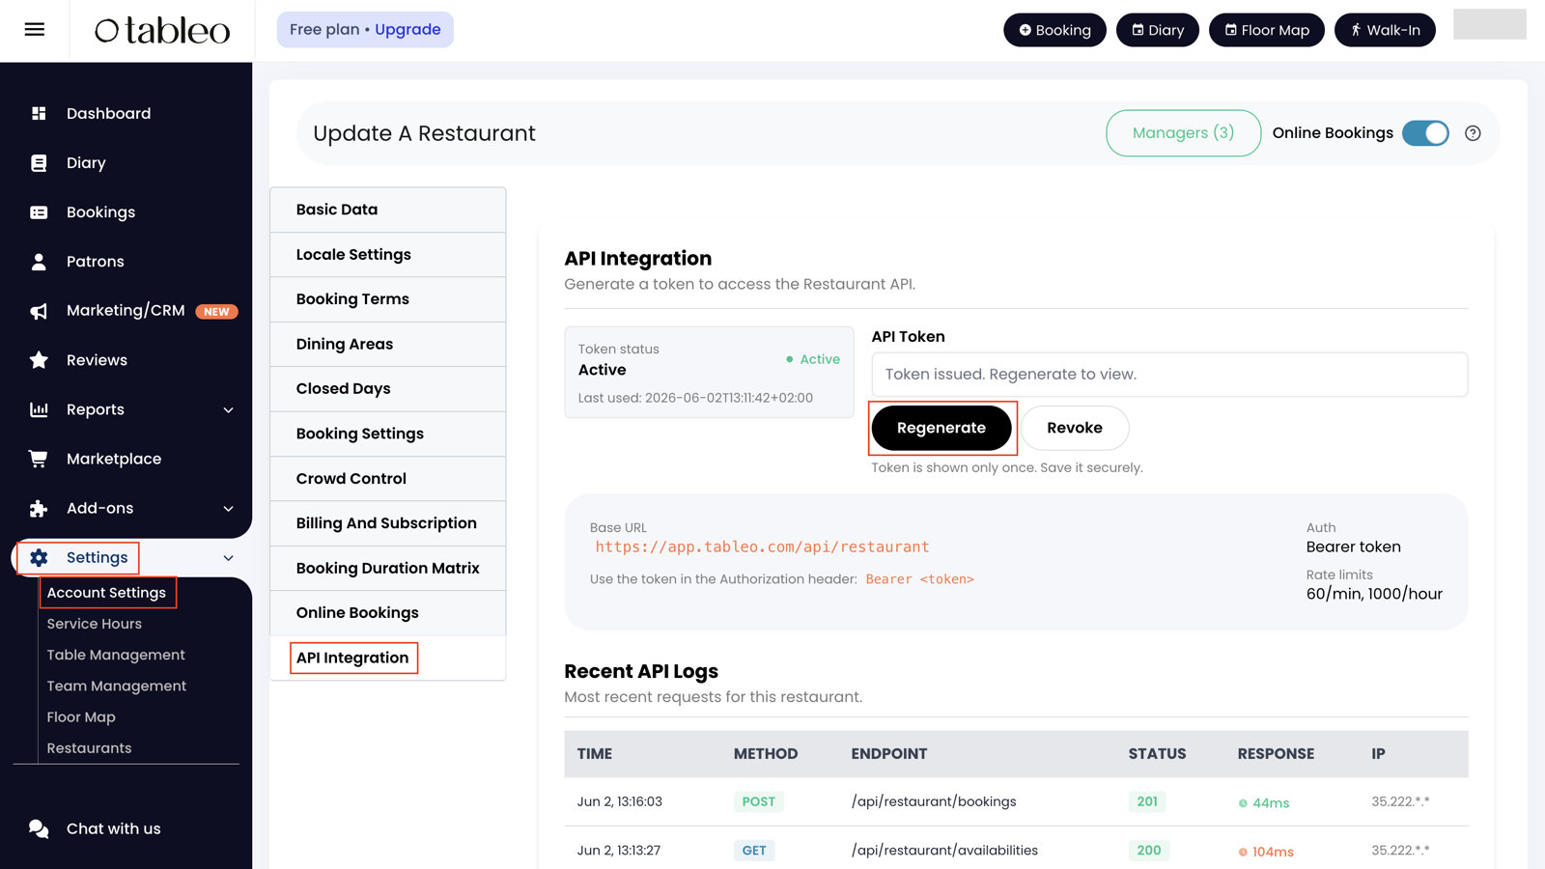Screen dimensions: 1545x869
Task: Expand the Reports submenu chevron
Action: [x=229, y=410]
